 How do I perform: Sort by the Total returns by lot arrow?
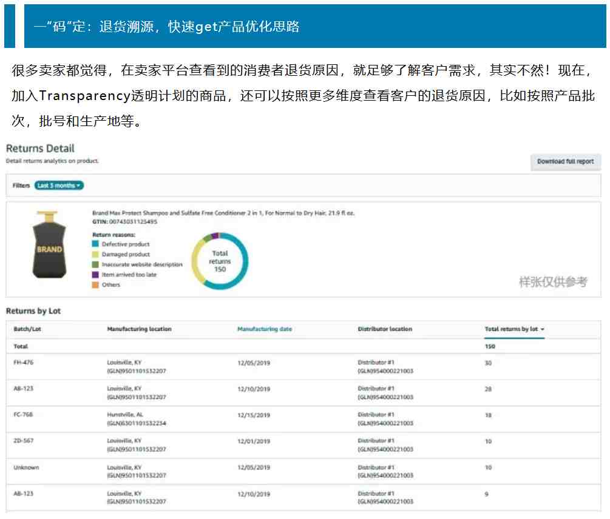[543, 329]
